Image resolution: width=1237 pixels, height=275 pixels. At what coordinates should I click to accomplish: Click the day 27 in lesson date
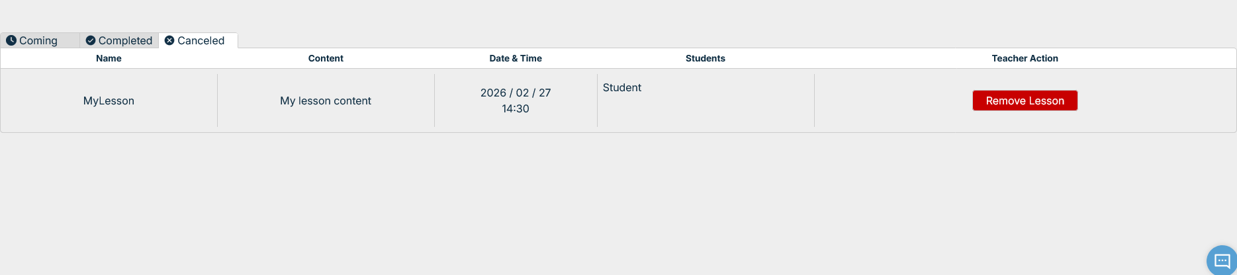pos(545,93)
